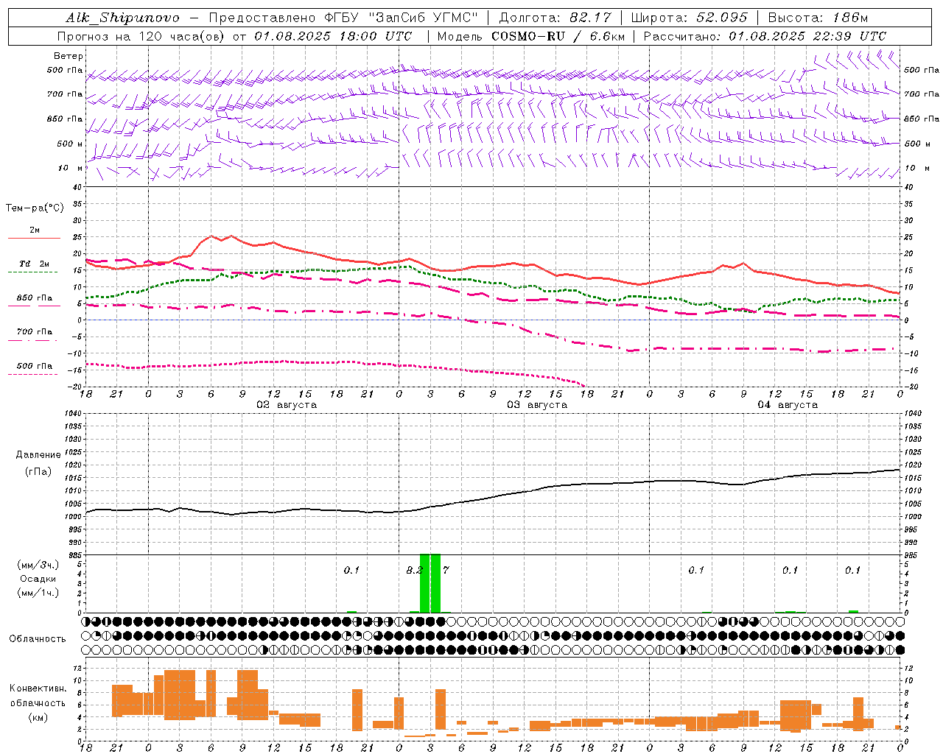Click the '500 м' wind level label
This screenshot has width=943, height=754.
click(x=70, y=144)
